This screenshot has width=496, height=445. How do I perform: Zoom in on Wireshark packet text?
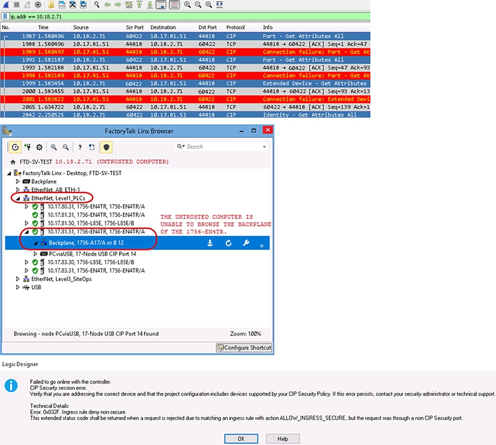pos(187,4)
